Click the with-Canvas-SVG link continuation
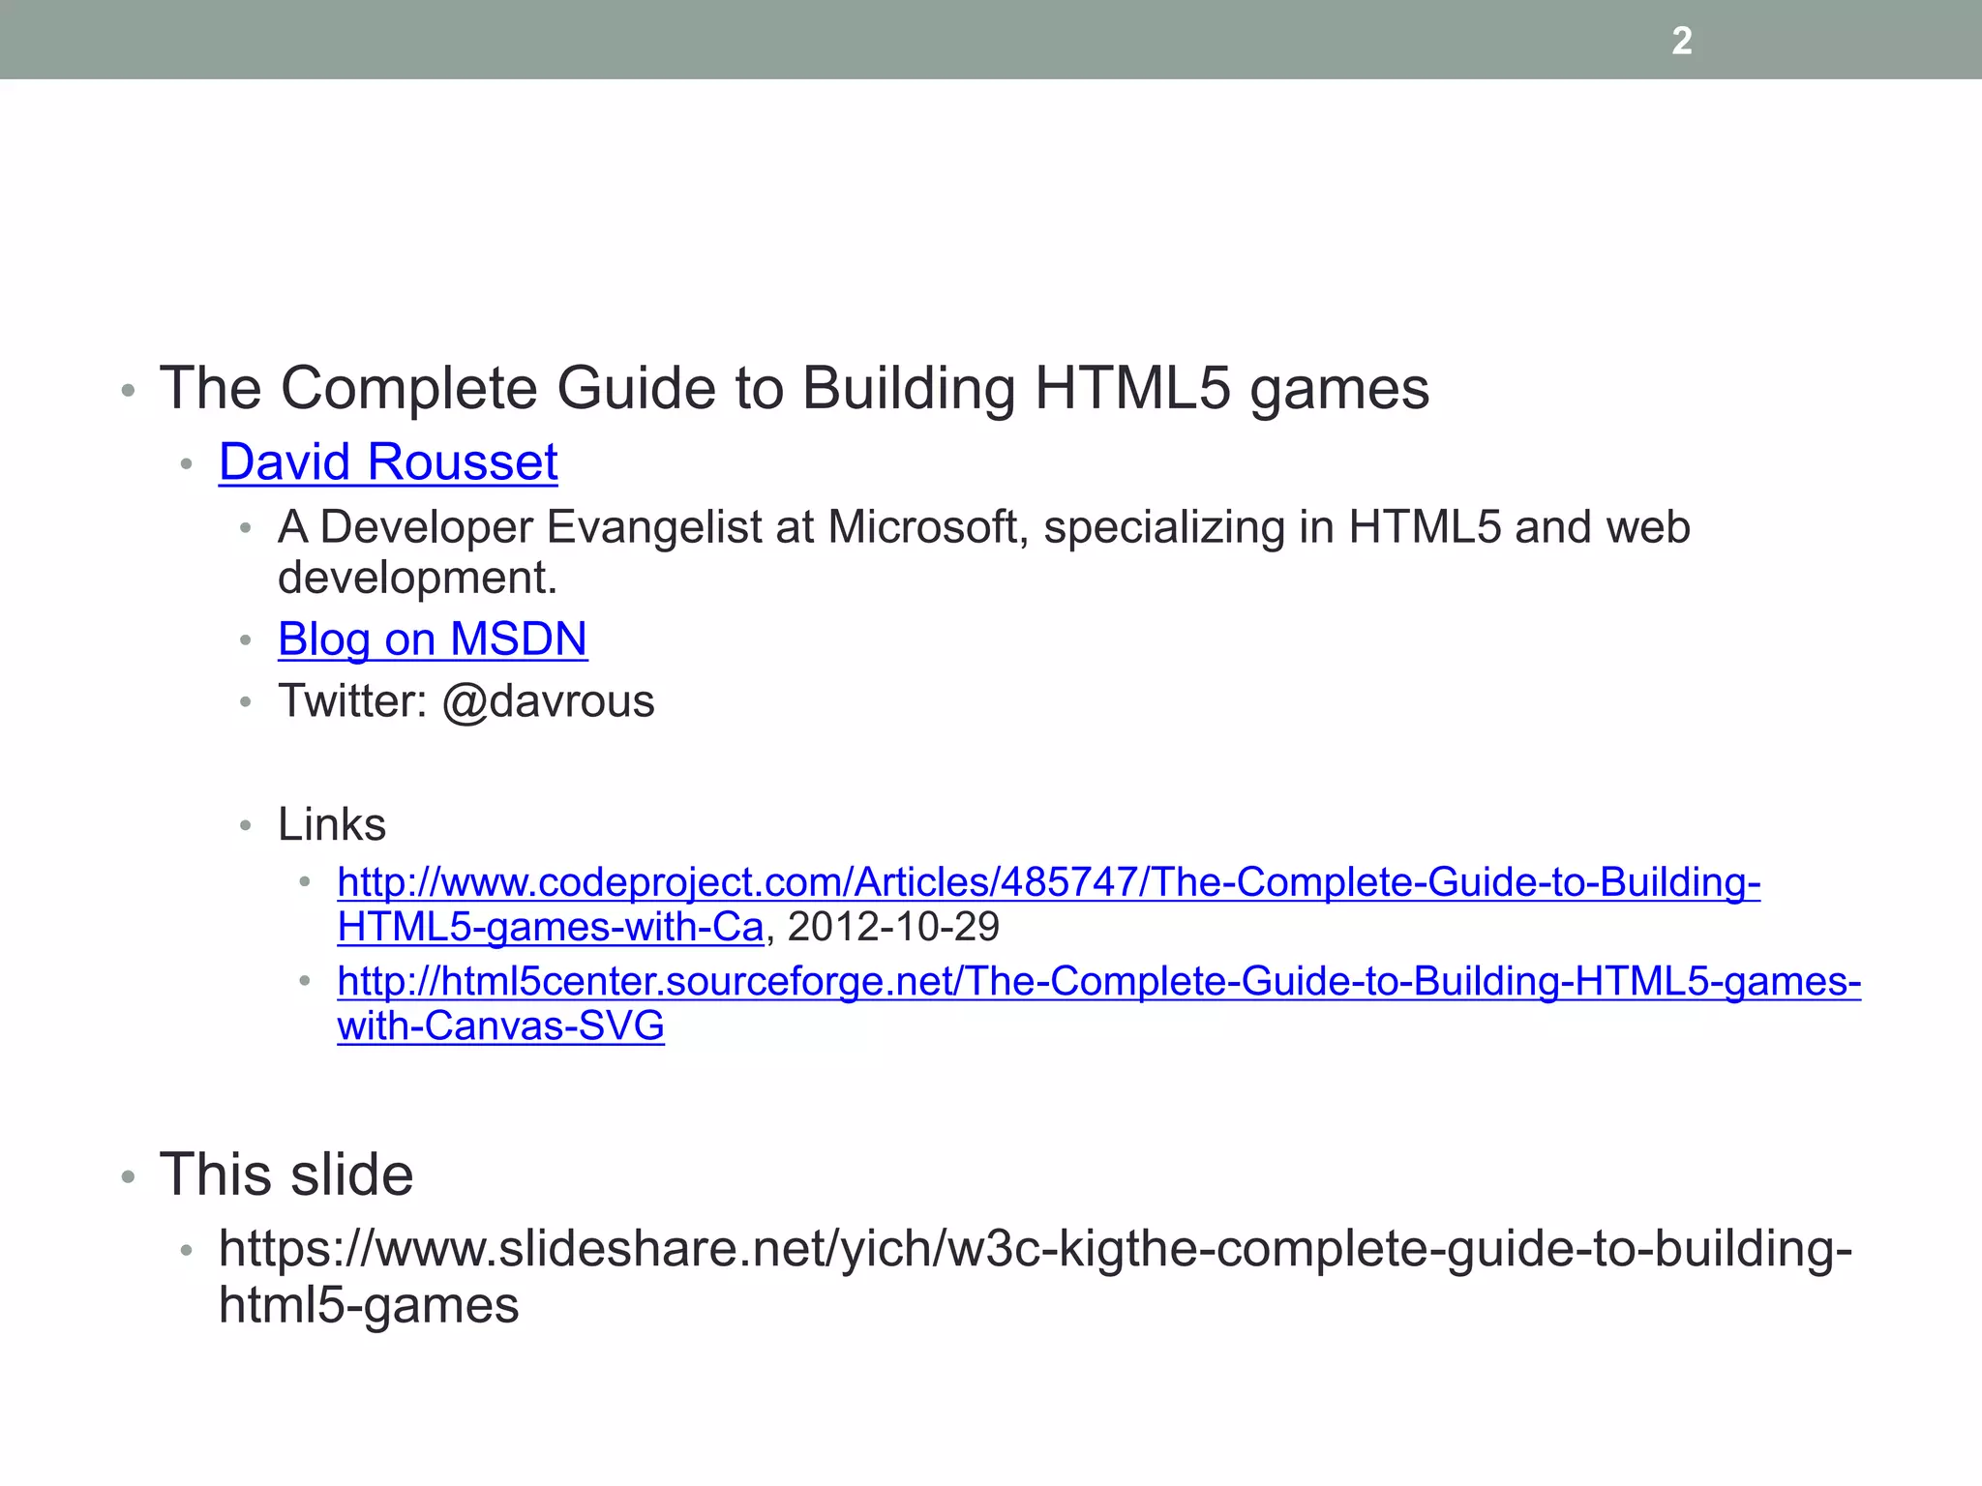Image resolution: width=1982 pixels, height=1486 pixels. coord(500,1026)
